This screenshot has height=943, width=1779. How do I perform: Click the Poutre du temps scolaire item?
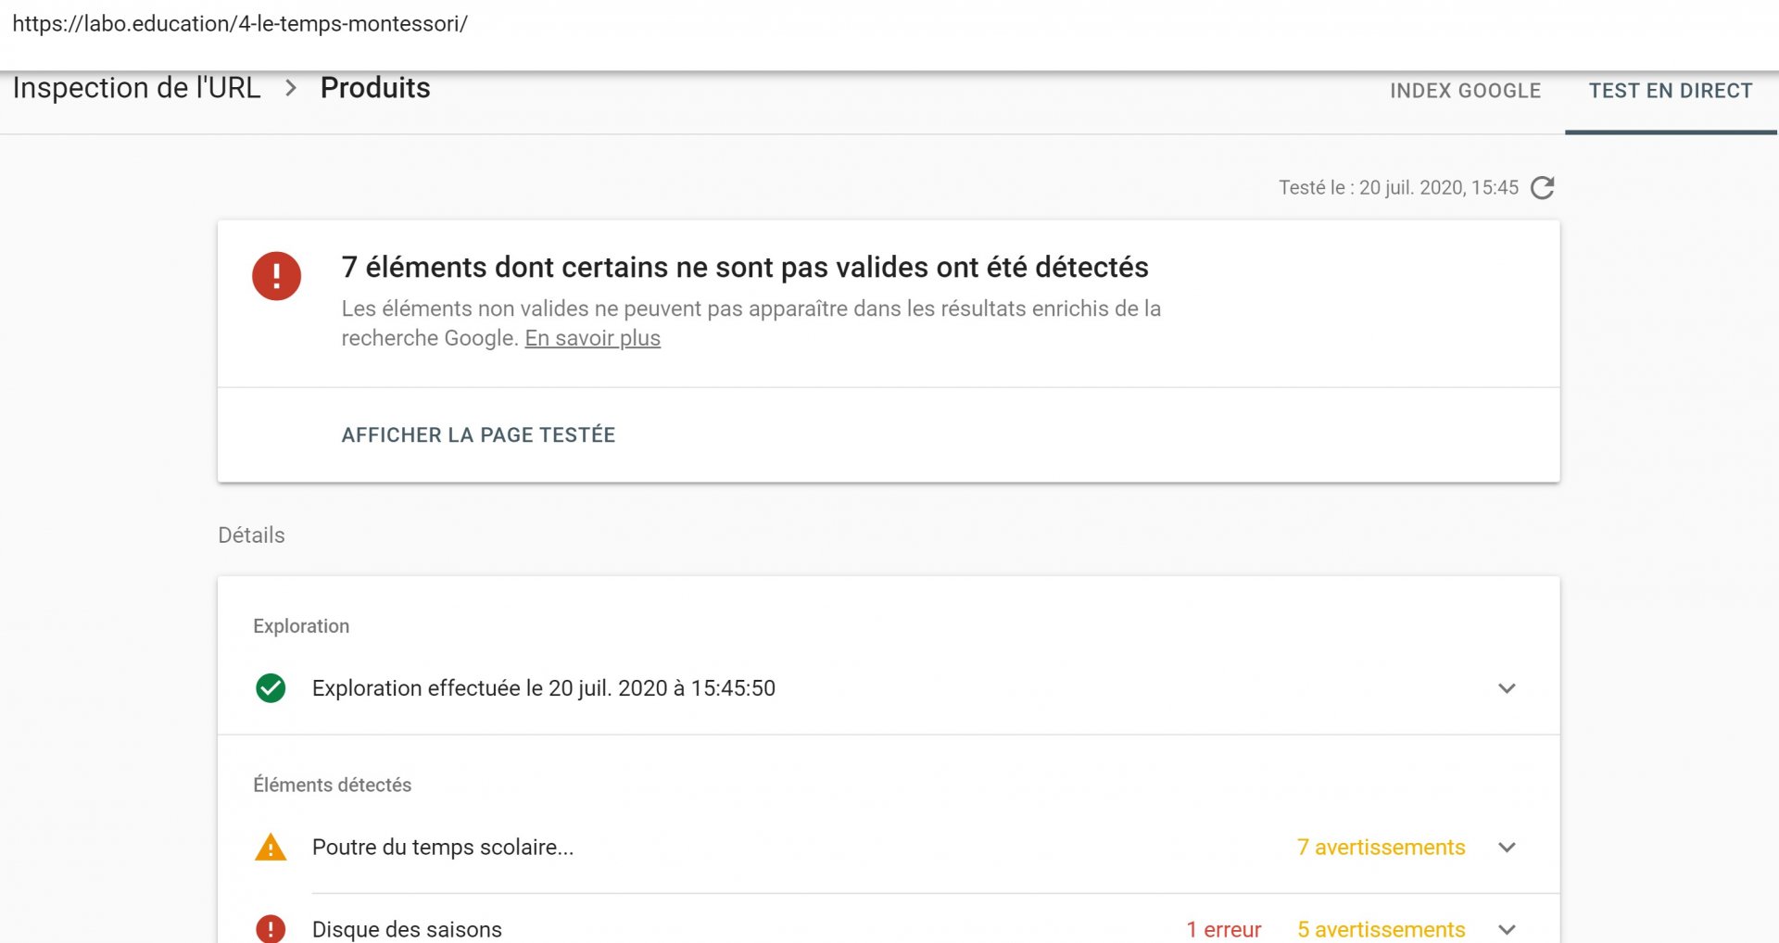(x=443, y=848)
